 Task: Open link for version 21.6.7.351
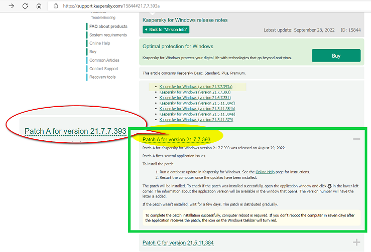(x=195, y=98)
